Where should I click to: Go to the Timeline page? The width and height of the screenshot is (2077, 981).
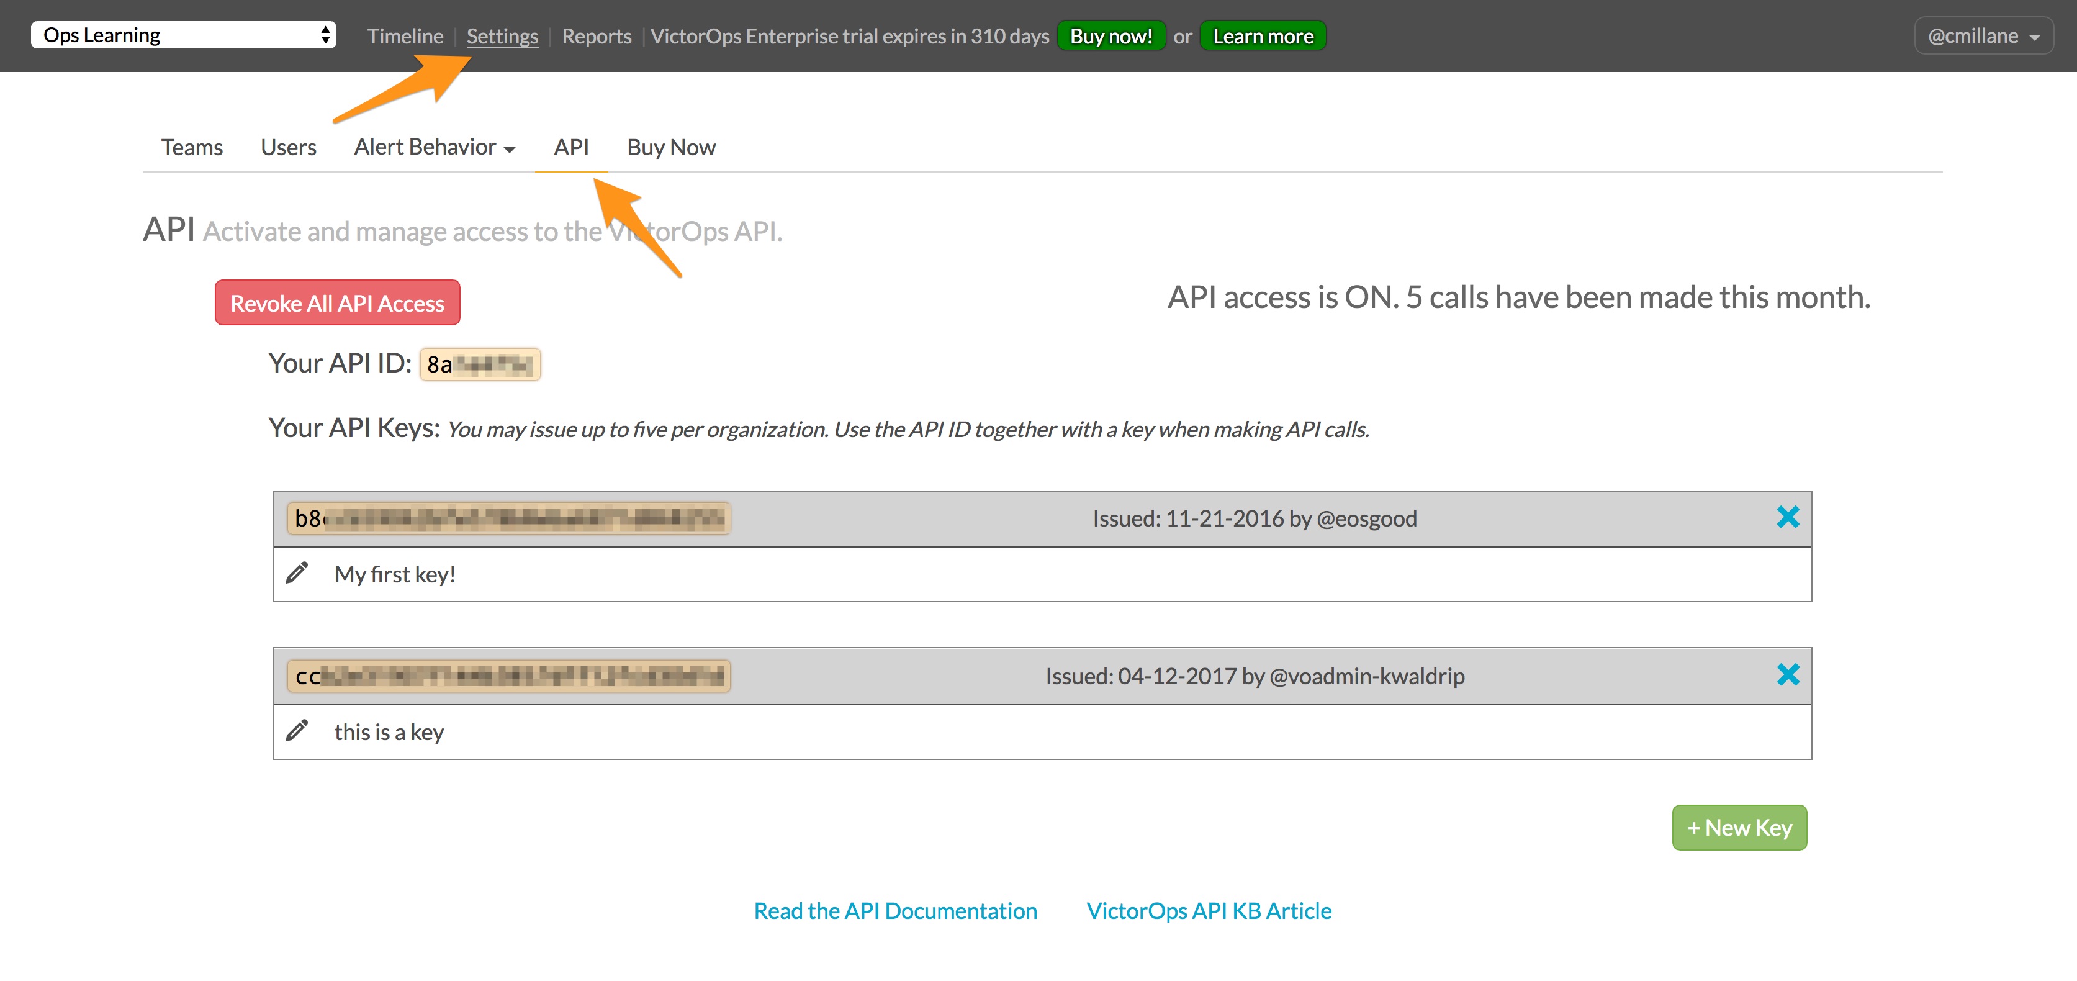pos(405,36)
